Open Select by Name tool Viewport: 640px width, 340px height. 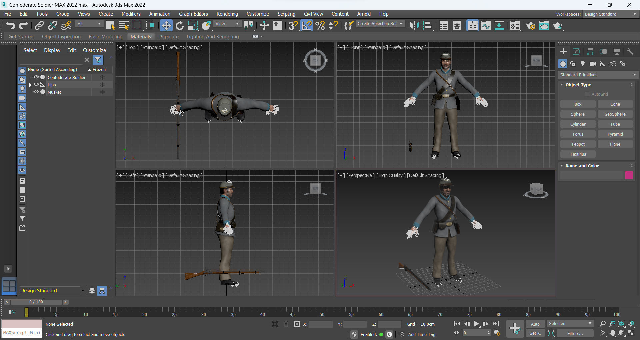[x=124, y=25]
